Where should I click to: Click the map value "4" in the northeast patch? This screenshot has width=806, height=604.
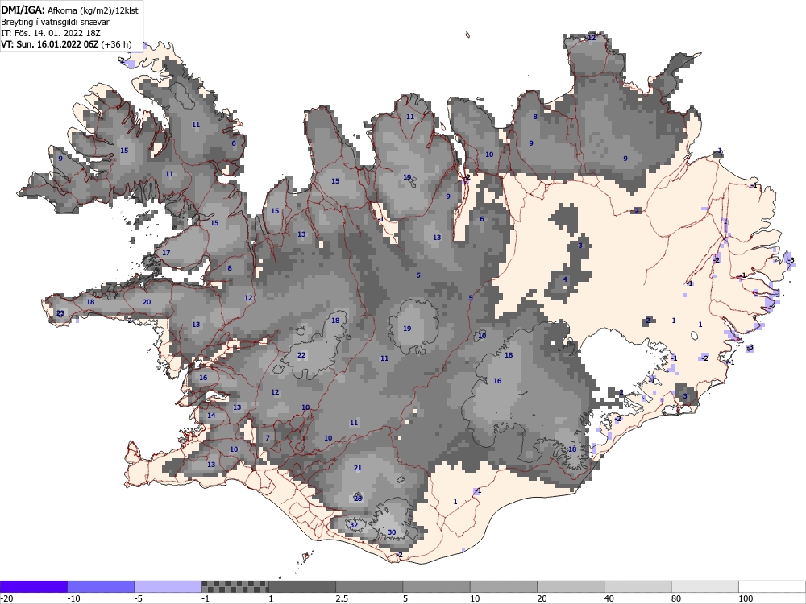pyautogui.click(x=565, y=279)
